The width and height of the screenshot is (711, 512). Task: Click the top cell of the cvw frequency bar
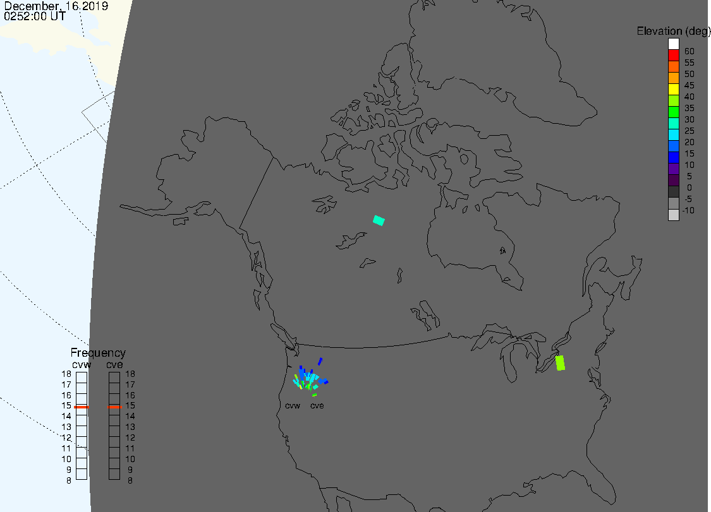82,378
